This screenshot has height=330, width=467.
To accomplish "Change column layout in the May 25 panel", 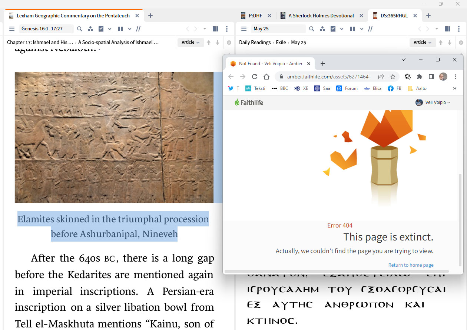I will 352,29.
